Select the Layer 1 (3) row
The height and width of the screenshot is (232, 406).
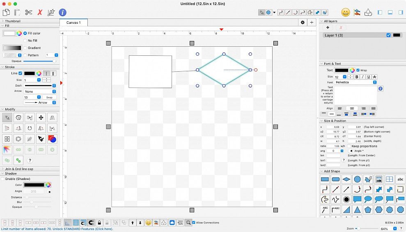tap(362, 35)
